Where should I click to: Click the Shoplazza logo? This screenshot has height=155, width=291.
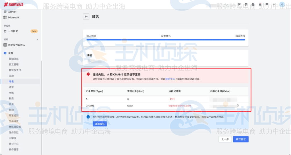(14, 5)
